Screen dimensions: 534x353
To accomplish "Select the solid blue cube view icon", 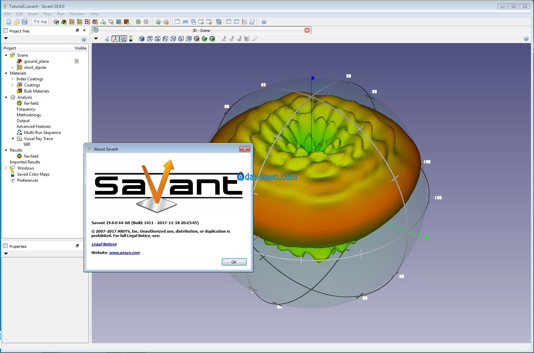I will (x=142, y=39).
